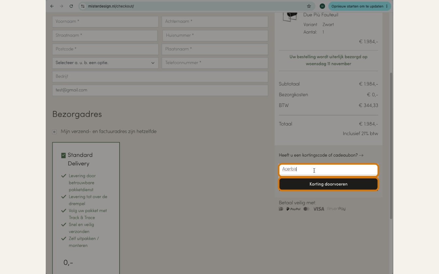
Task: Click the iDEAL payment logo
Action: (281, 209)
